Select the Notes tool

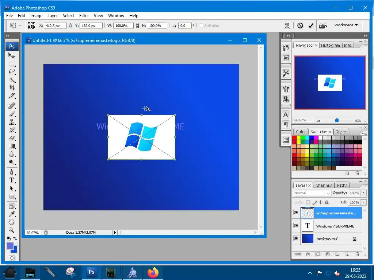pos(11,206)
